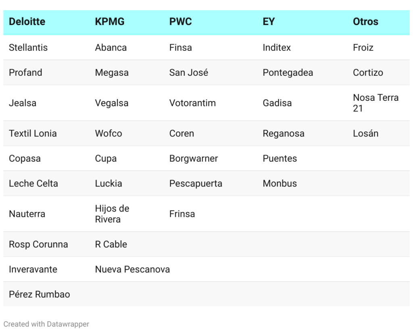Click the Nueva Pescanova cell
The width and height of the screenshot is (413, 332).
pos(132,269)
